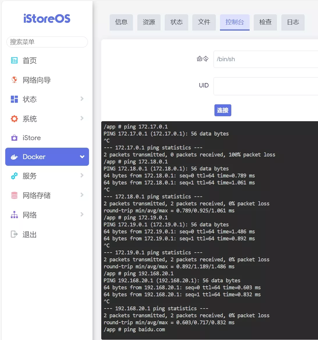The height and width of the screenshot is (340, 318).
Task: Collapse the Docker menu chevron
Action: 82,156
